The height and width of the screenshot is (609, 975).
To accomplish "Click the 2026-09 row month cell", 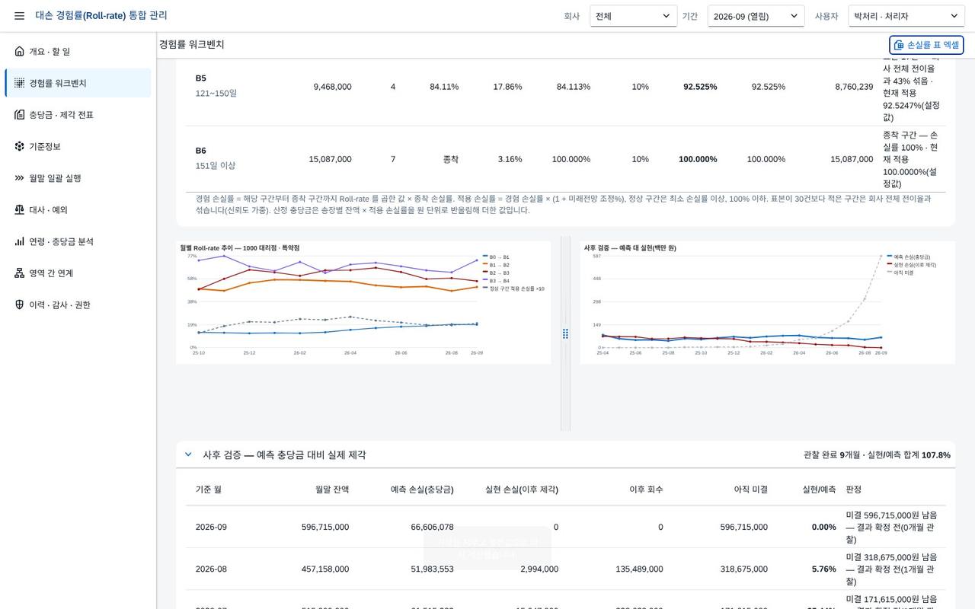I will [211, 527].
